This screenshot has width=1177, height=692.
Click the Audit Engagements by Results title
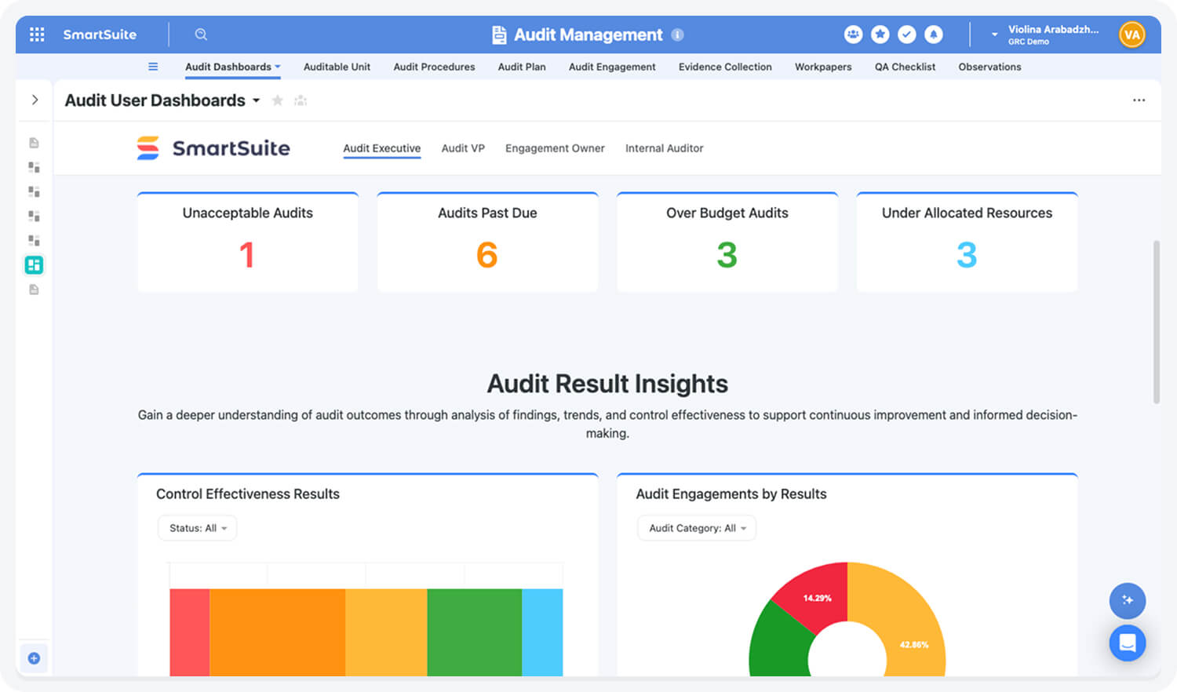tap(731, 494)
